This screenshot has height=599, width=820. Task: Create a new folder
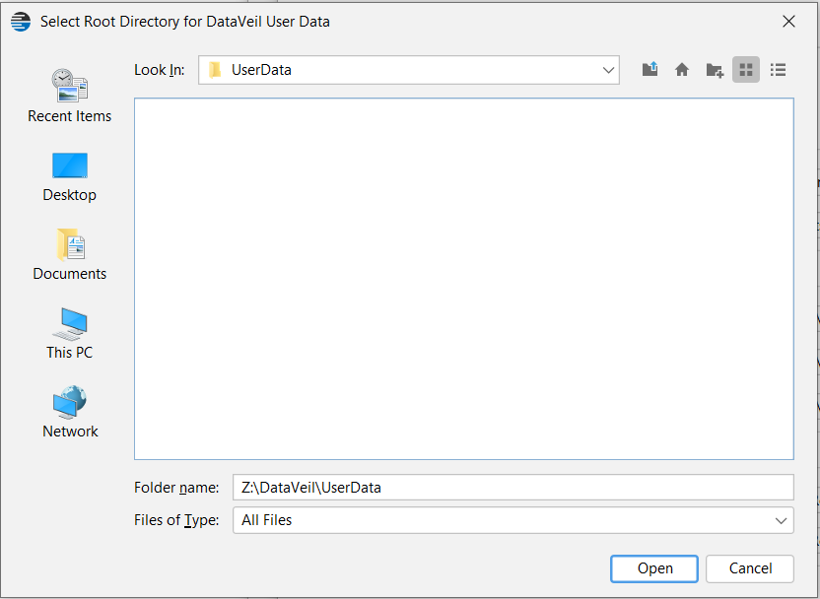click(714, 70)
